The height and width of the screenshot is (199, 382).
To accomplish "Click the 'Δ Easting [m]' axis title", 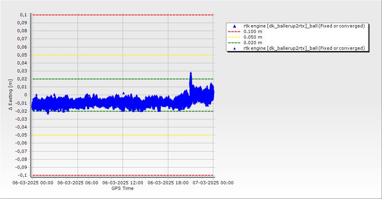I will coord(10,95).
